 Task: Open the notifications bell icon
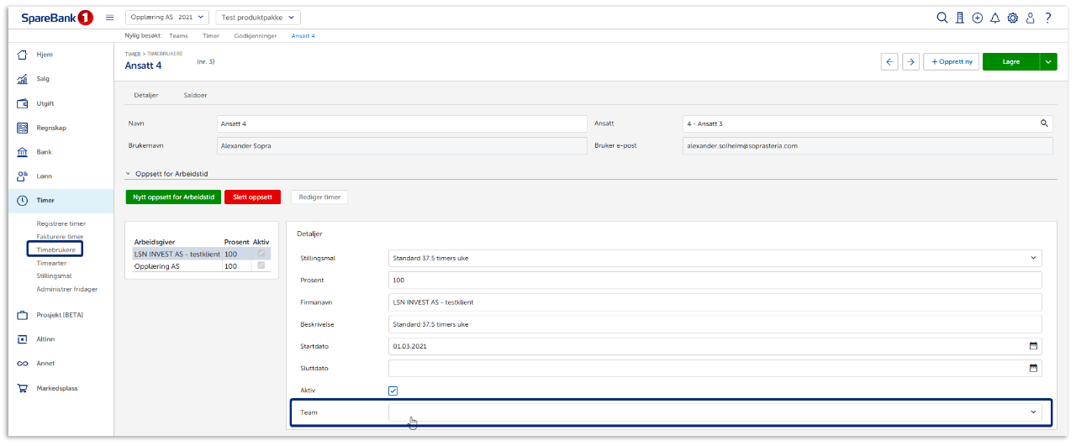click(x=995, y=18)
